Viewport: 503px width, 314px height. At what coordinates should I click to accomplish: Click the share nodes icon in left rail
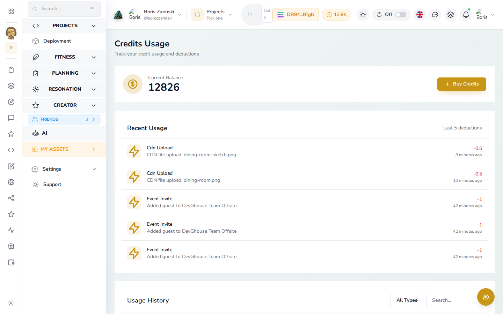pyautogui.click(x=11, y=198)
